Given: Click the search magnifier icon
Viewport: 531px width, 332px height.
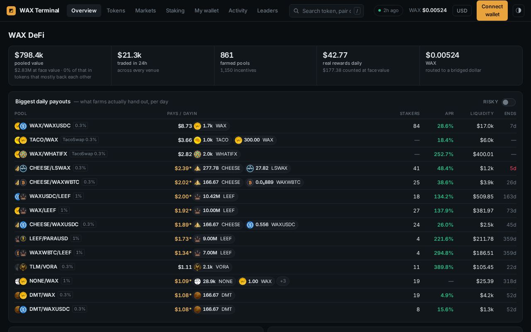Looking at the screenshot, I should pos(296,11).
